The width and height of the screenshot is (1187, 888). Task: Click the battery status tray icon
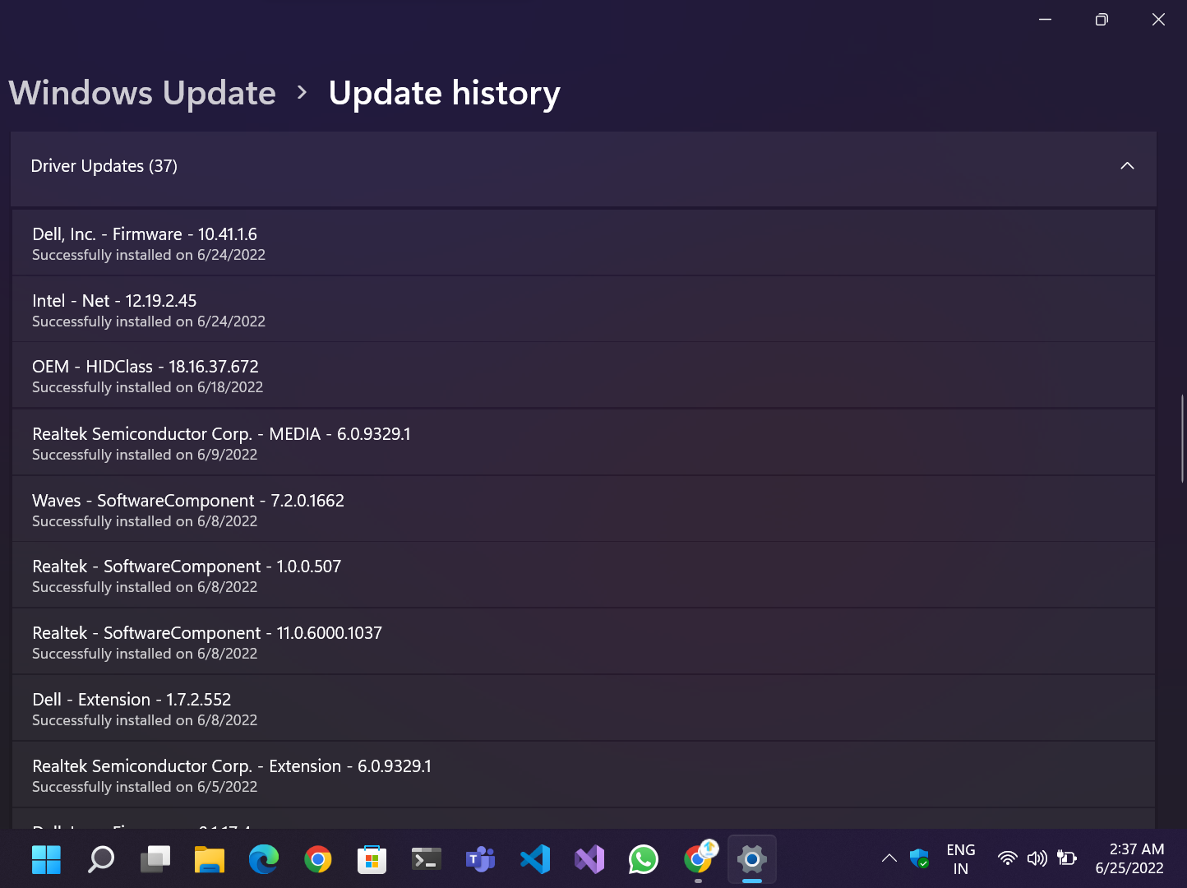(1066, 858)
